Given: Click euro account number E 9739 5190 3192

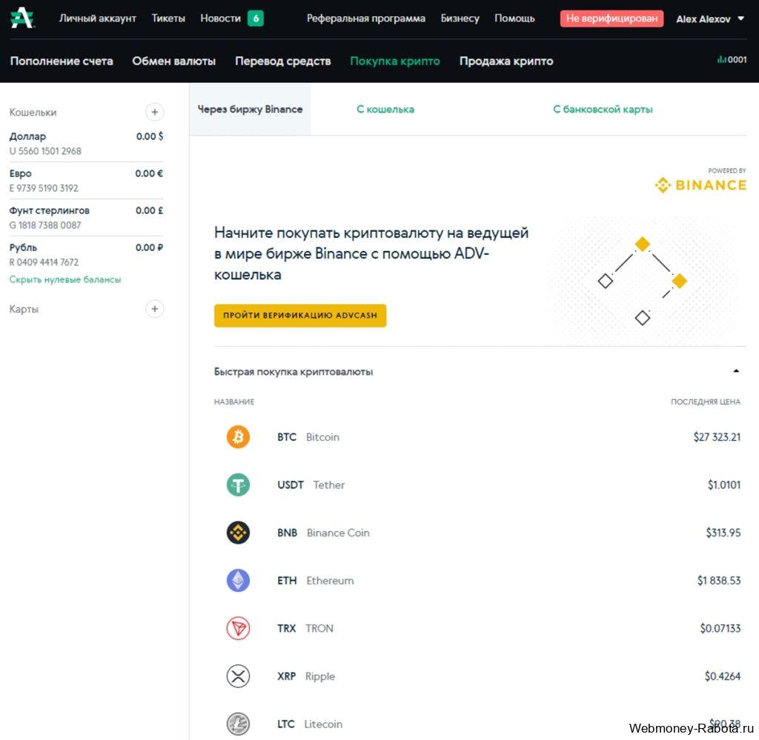Looking at the screenshot, I should 44,188.
